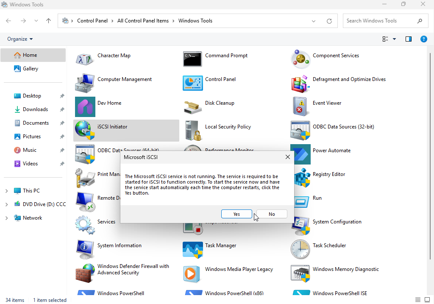
Task: Open the view options dropdown arrow
Action: pyautogui.click(x=394, y=39)
